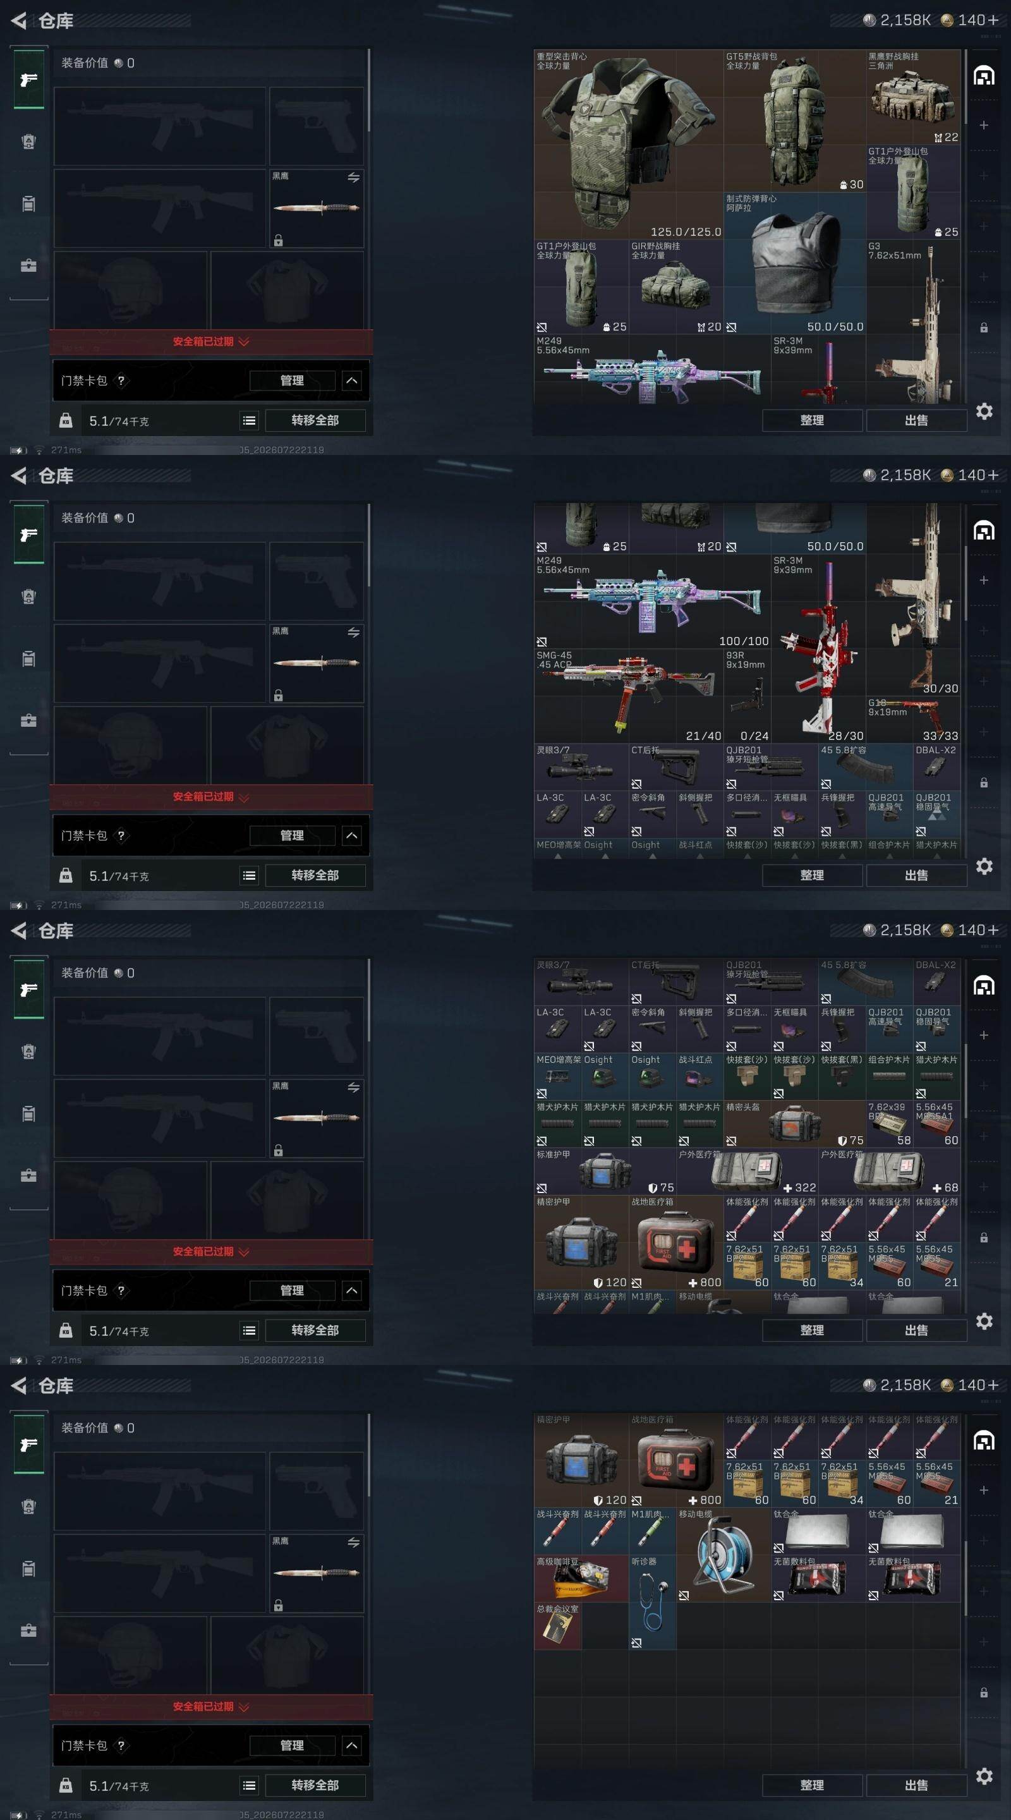Screen dimensions: 1011x1820
Task: Select 战斗红点 sight with its image shown
Action: point(700,1076)
